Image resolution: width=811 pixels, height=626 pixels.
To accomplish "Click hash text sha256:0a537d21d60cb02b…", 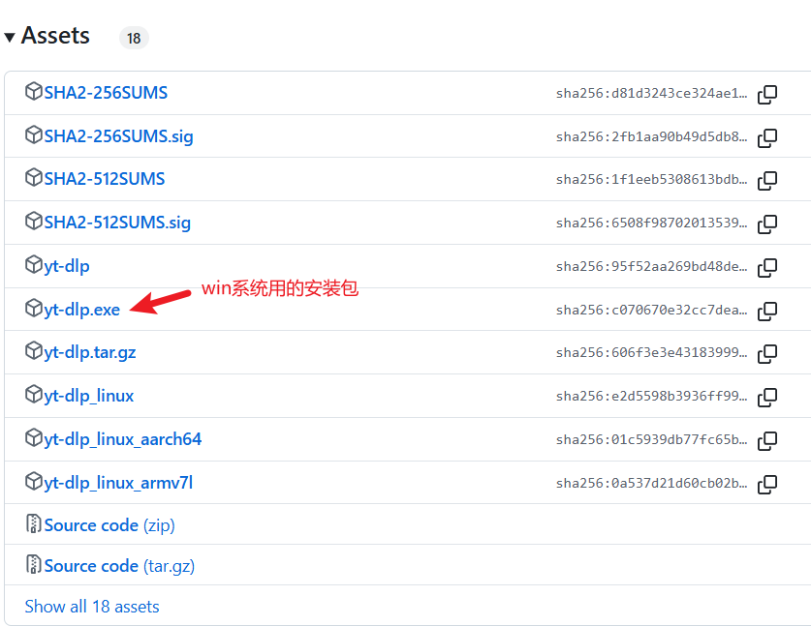I will click(x=652, y=483).
